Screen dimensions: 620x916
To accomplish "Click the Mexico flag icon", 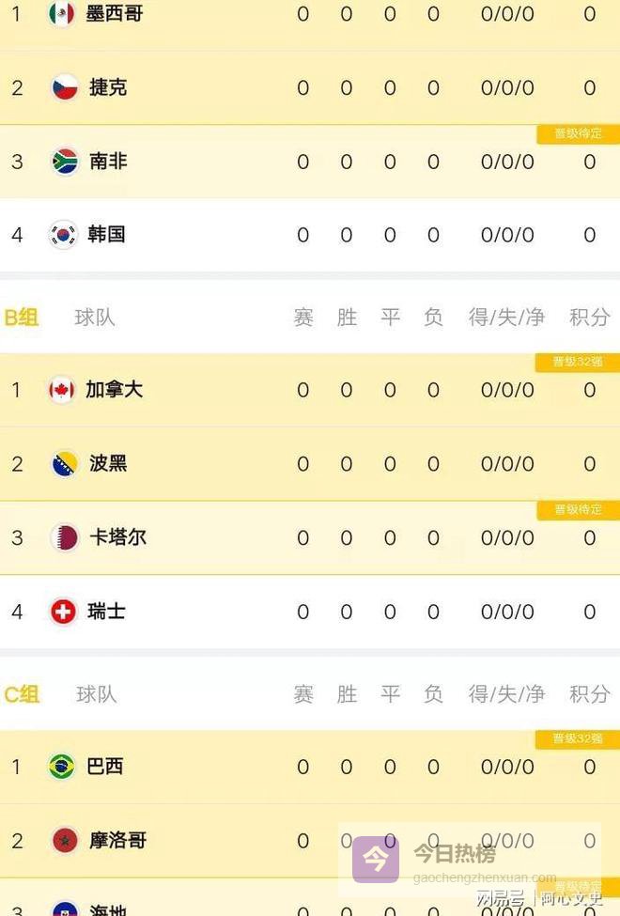I will (x=62, y=14).
